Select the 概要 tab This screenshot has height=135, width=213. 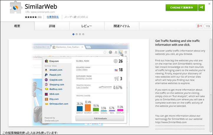(x=17, y=26)
